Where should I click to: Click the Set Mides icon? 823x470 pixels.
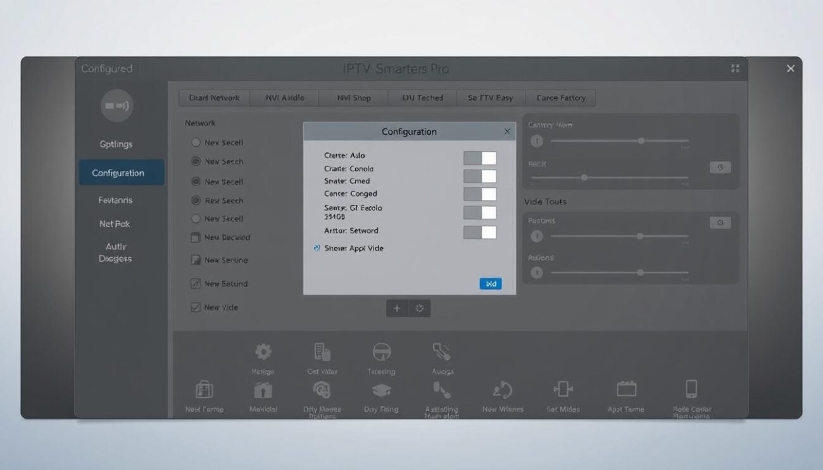[x=563, y=389]
